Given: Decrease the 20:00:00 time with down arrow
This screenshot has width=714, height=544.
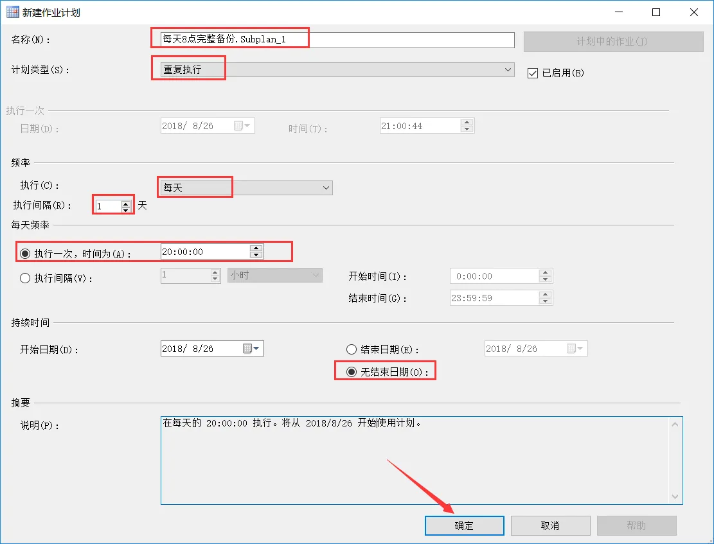Looking at the screenshot, I should tap(256, 255).
